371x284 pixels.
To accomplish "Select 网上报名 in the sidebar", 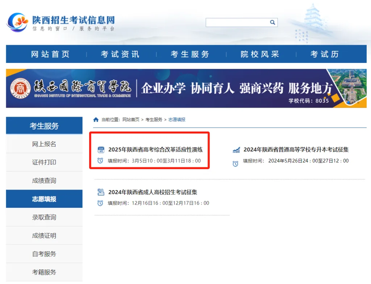I will pyautogui.click(x=44, y=144).
